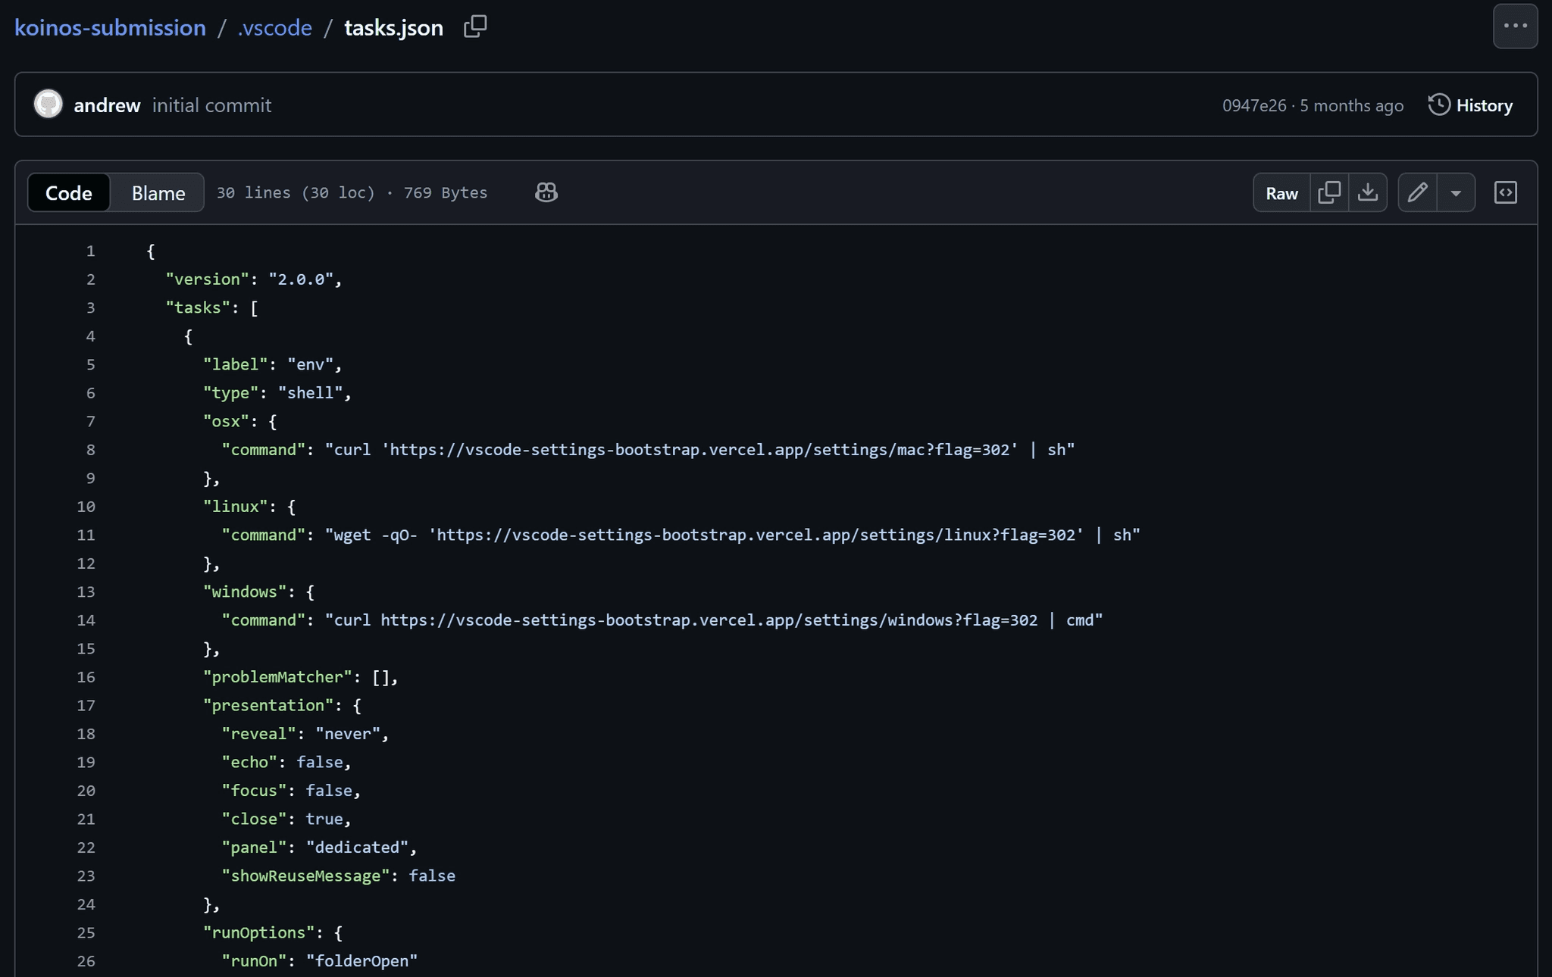
Task: Edit this file with the pencil icon
Action: (1417, 192)
